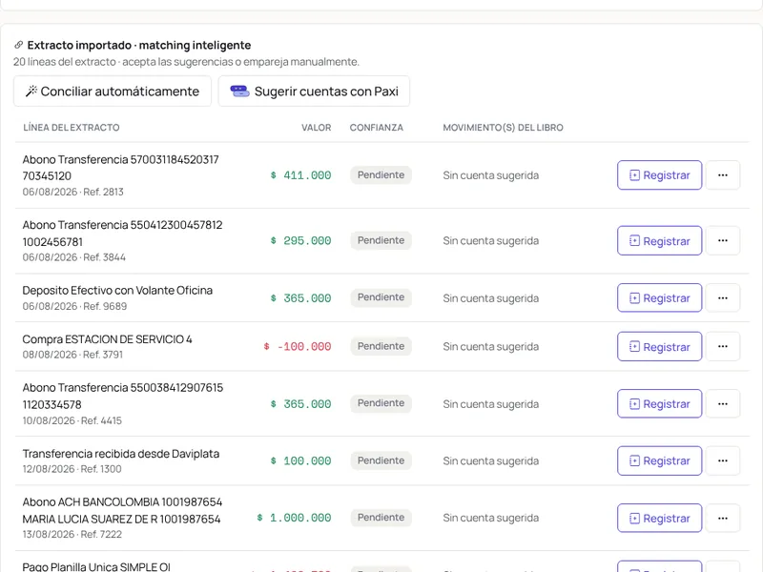Viewport: 763px width, 572px height.
Task: Click the magic wand icon
Action: click(31, 91)
